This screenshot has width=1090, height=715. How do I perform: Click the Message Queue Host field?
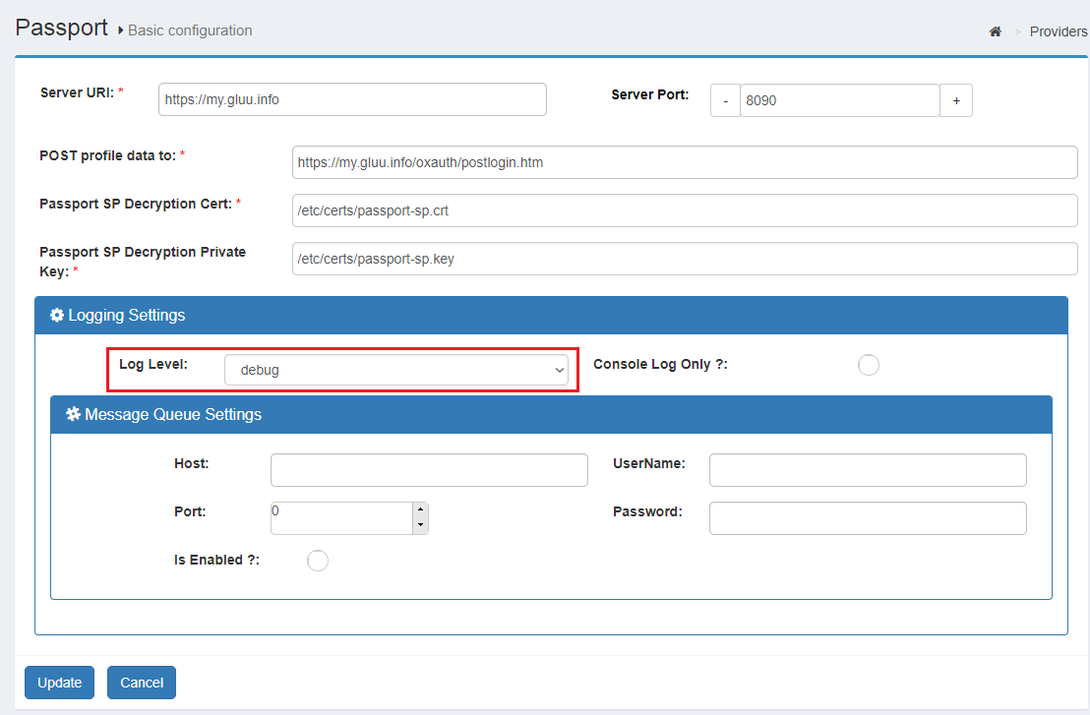pos(429,470)
